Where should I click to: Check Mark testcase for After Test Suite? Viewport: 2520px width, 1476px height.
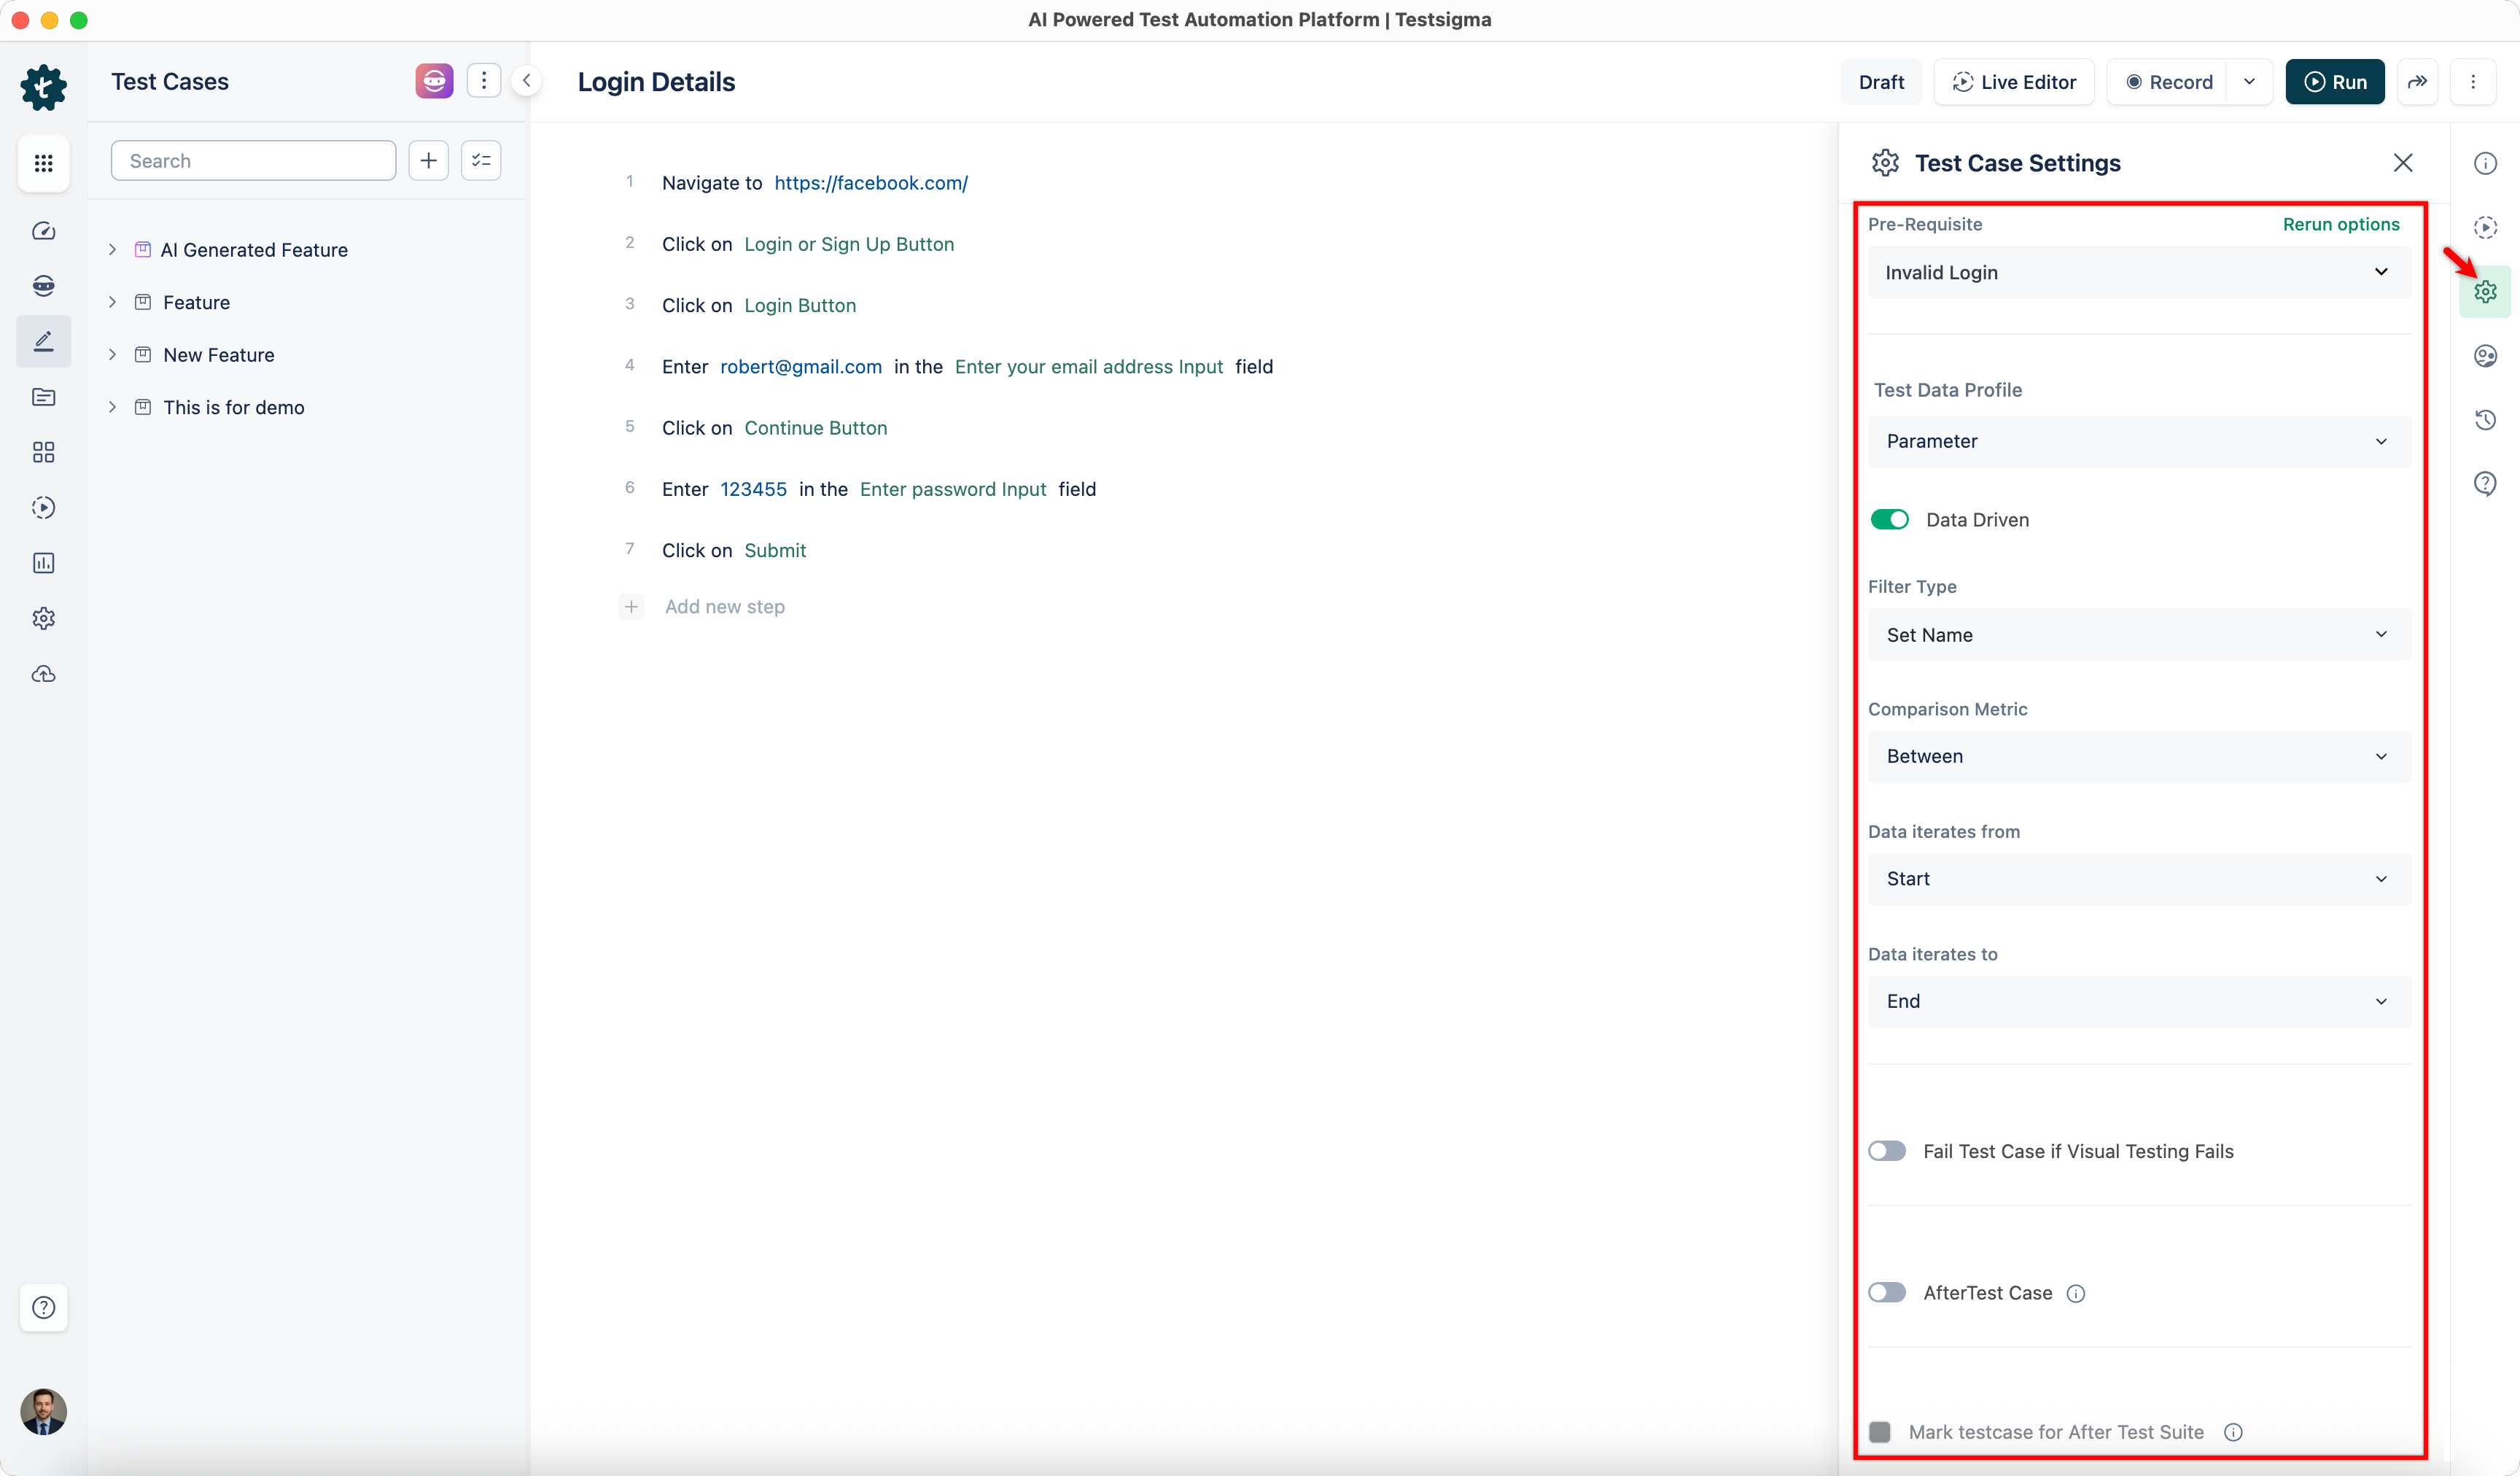pyautogui.click(x=1880, y=1432)
